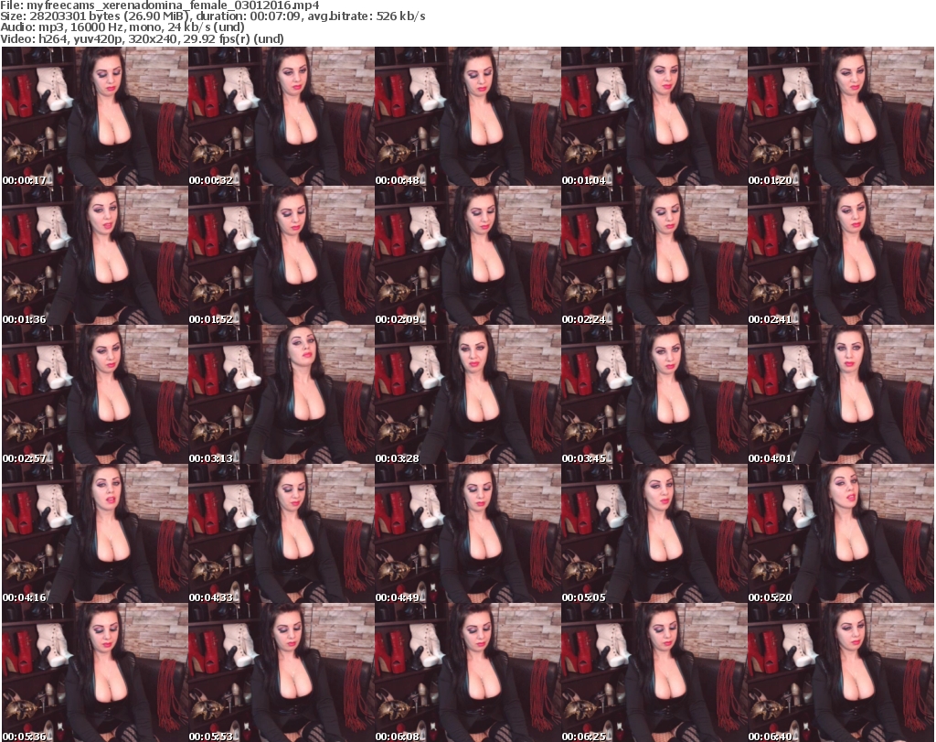Select the thumbnail frame stamped 00:04:49
This screenshot has width=936, height=742.
point(467,534)
